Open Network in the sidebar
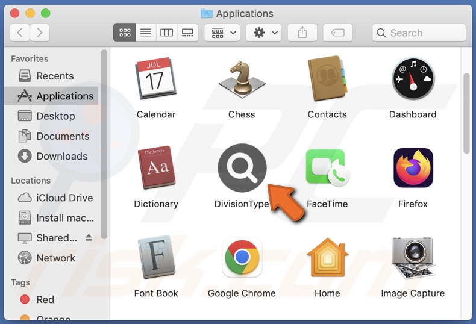The image size is (476, 324). [51, 258]
